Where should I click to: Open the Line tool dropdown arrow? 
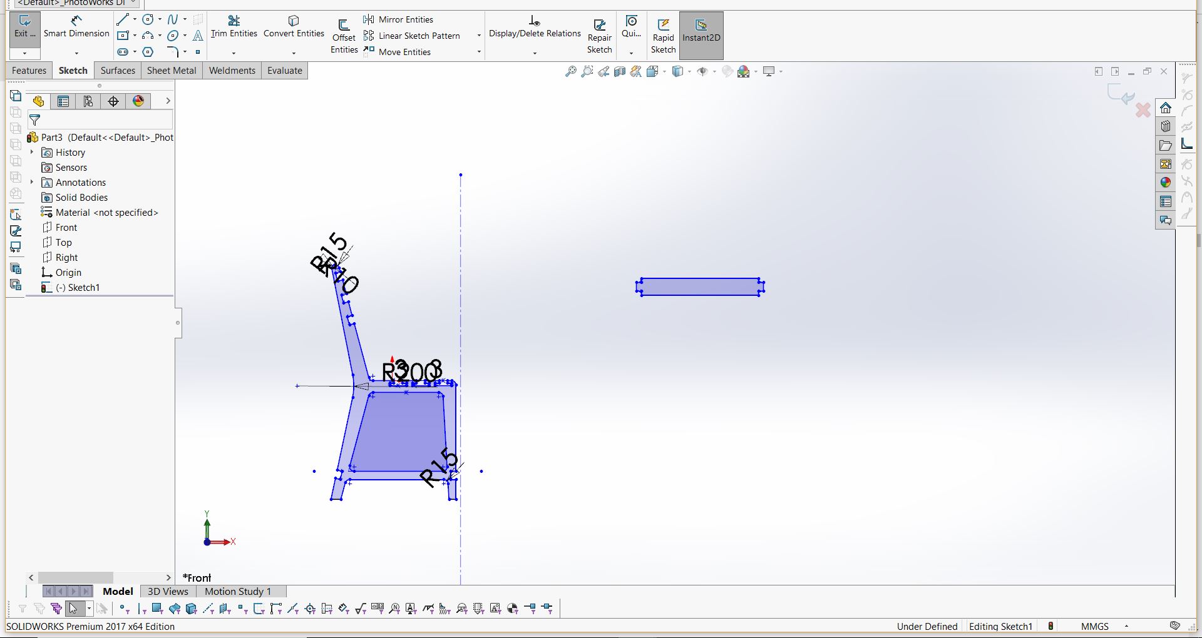(135, 19)
